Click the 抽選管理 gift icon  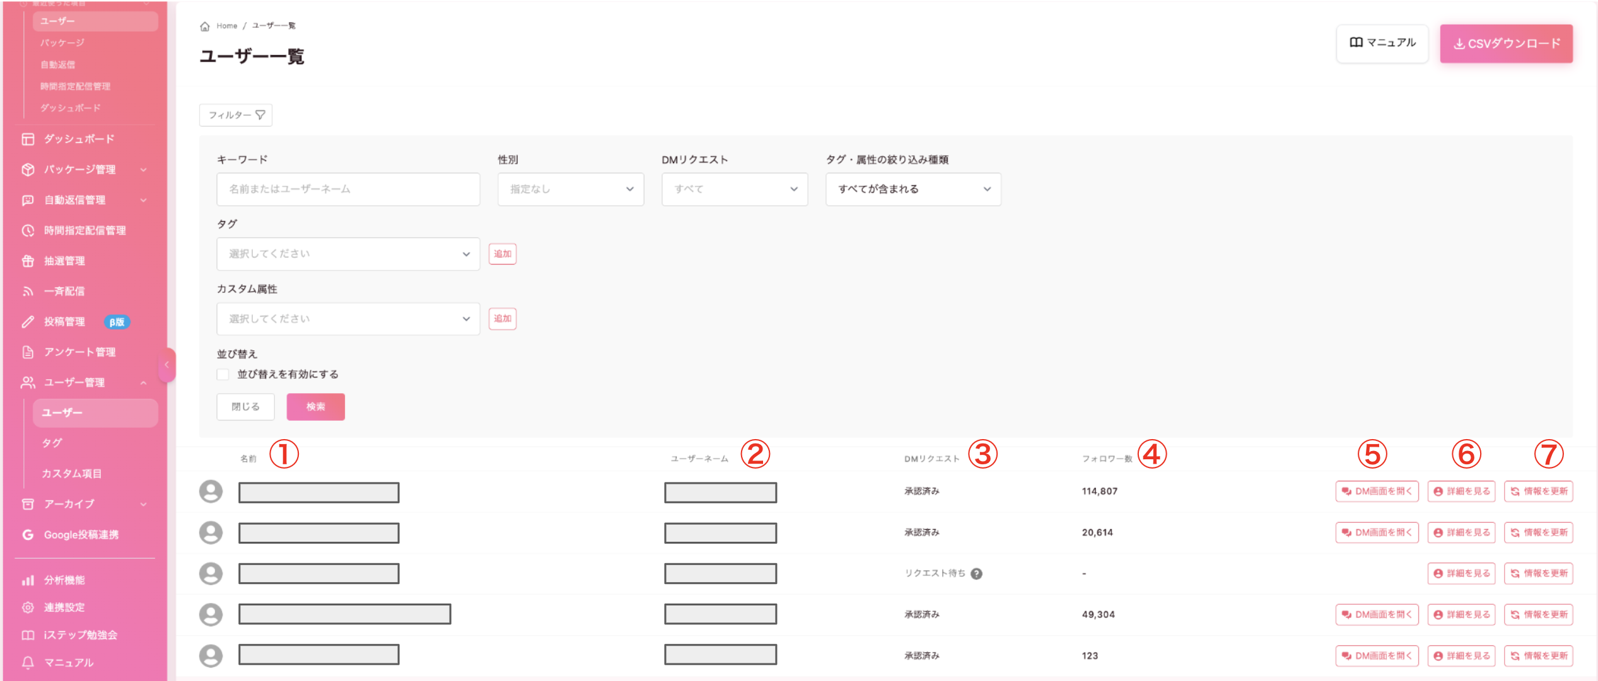28,261
